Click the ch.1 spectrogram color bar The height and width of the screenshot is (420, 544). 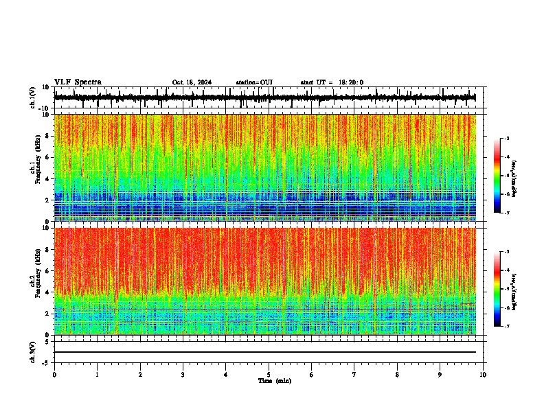pos(497,176)
